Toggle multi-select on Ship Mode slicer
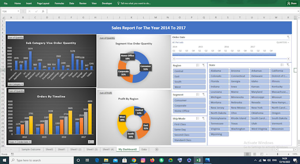This screenshot has width=300, height=164. tap(198, 118)
